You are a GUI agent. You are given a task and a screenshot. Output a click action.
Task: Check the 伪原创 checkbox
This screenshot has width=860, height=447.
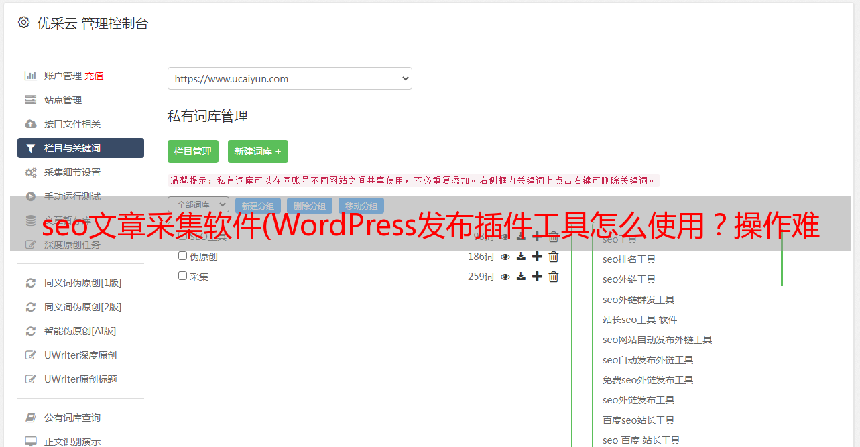(182, 256)
